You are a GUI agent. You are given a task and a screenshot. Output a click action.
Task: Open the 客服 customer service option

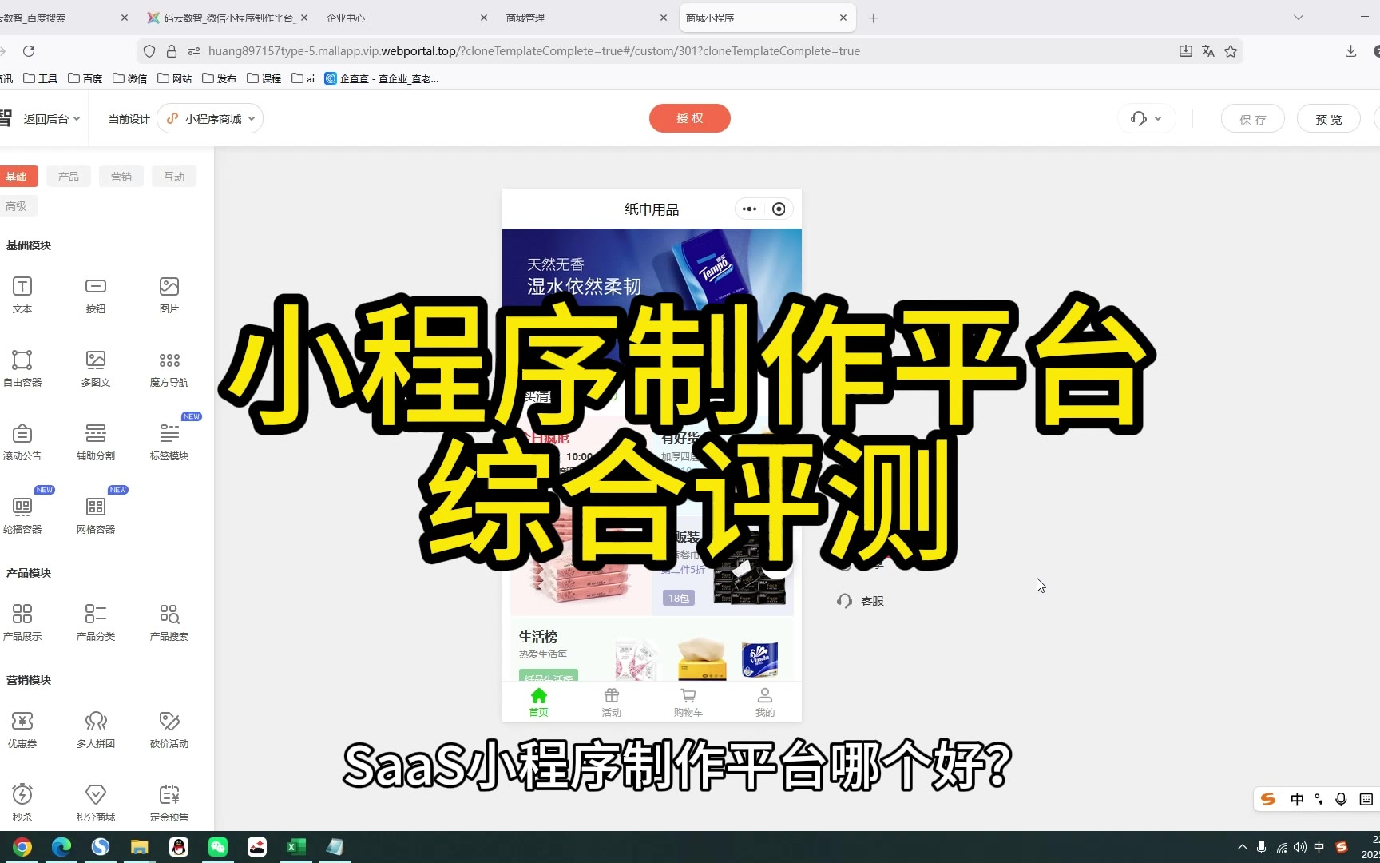click(860, 601)
